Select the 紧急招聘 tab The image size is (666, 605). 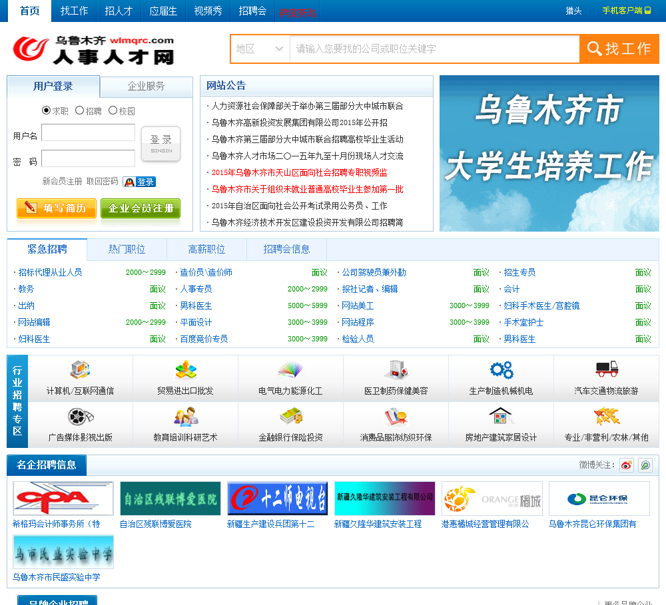47,249
